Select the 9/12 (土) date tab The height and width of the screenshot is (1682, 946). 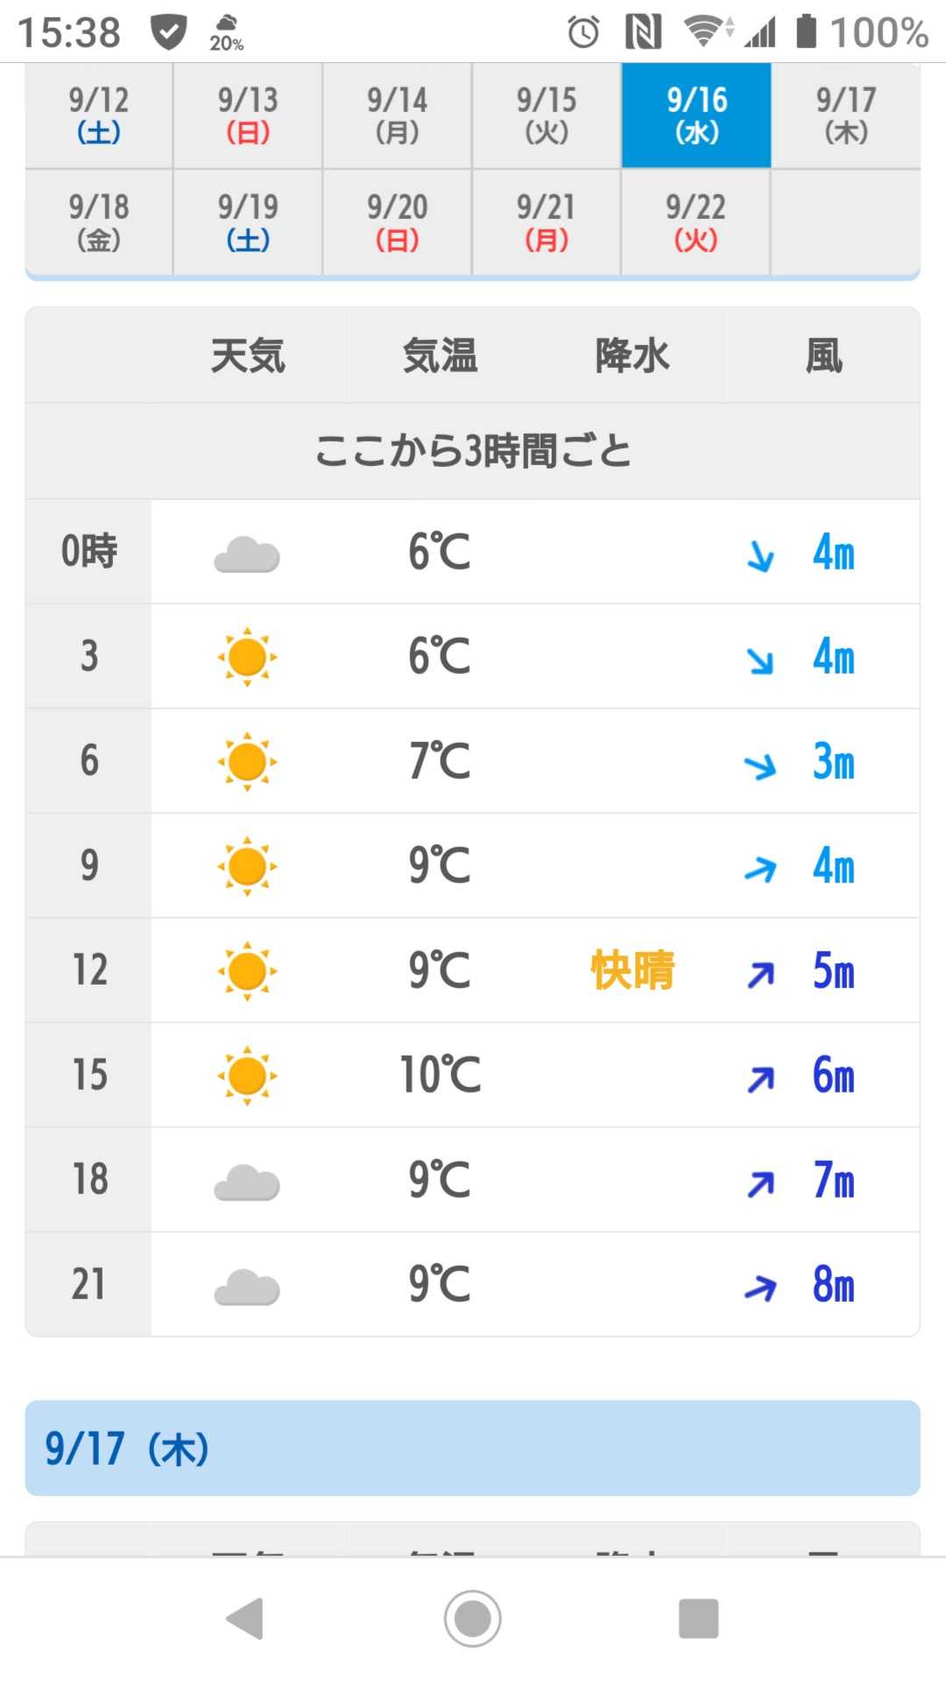tap(99, 115)
